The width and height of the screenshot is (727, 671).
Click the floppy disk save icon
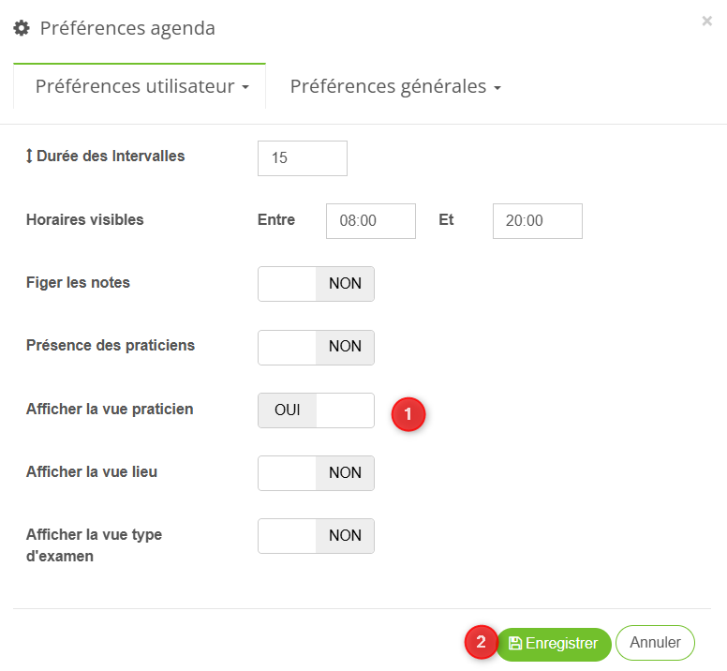[515, 644]
